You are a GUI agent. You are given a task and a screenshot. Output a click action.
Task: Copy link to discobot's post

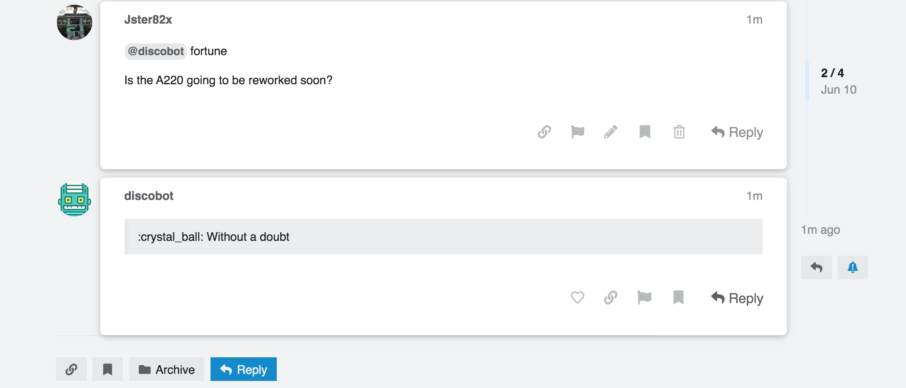tap(611, 298)
